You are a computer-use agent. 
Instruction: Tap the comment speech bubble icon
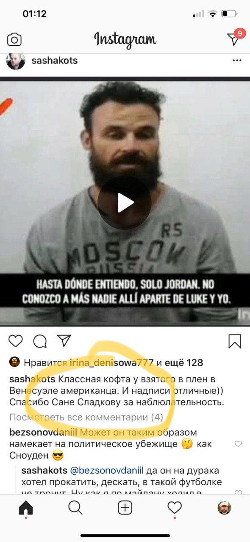pos(40,341)
